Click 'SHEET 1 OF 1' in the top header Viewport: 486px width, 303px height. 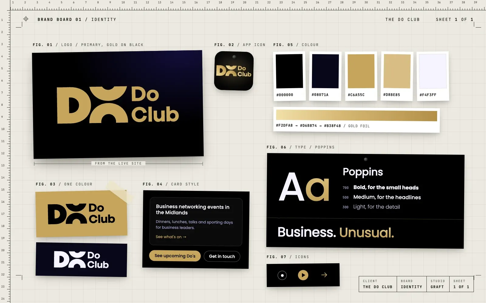(x=455, y=19)
